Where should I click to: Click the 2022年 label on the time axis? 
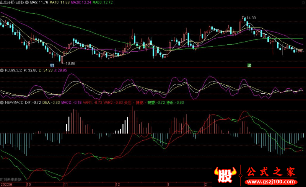tap(7, 184)
